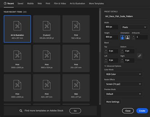Open the Art & Illustration tab
Screen dimensions: 150x117
coord(78,3)
